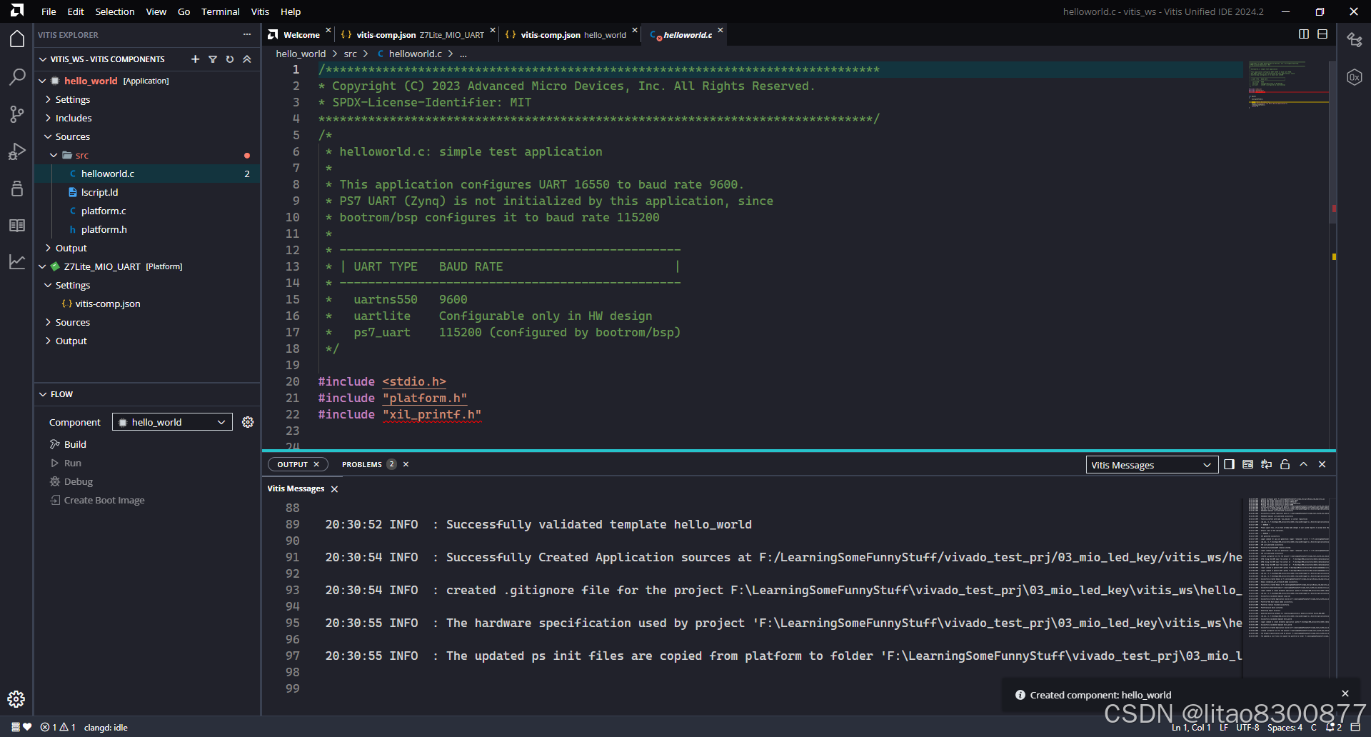1371x737 pixels.
Task: Open the Vitis Explorer more actions menu
Action: (x=247, y=34)
